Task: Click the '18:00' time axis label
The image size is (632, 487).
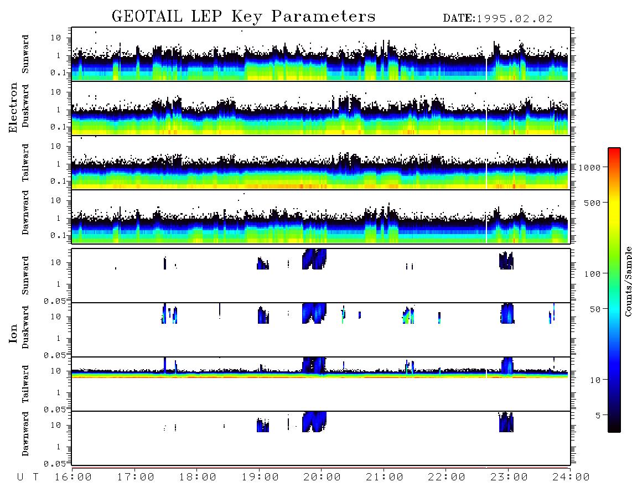Action: pos(198,478)
